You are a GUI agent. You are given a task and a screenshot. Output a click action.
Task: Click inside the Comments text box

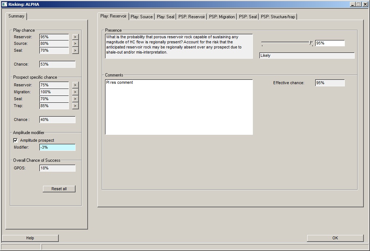click(179, 107)
